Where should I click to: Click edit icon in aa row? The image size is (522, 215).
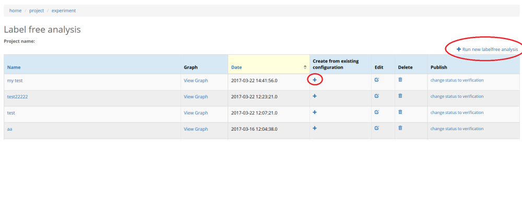[x=376, y=128]
